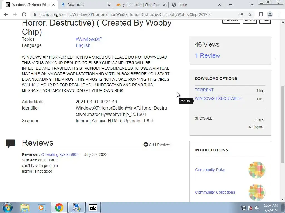Image resolution: width=285 pixels, height=213 pixels.
Task: Open Chrome's three-dot menu
Action: click(x=279, y=14)
